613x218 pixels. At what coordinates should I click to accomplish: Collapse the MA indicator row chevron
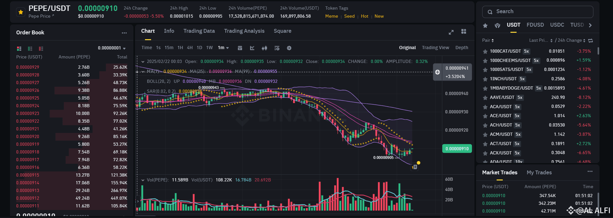(143, 71)
